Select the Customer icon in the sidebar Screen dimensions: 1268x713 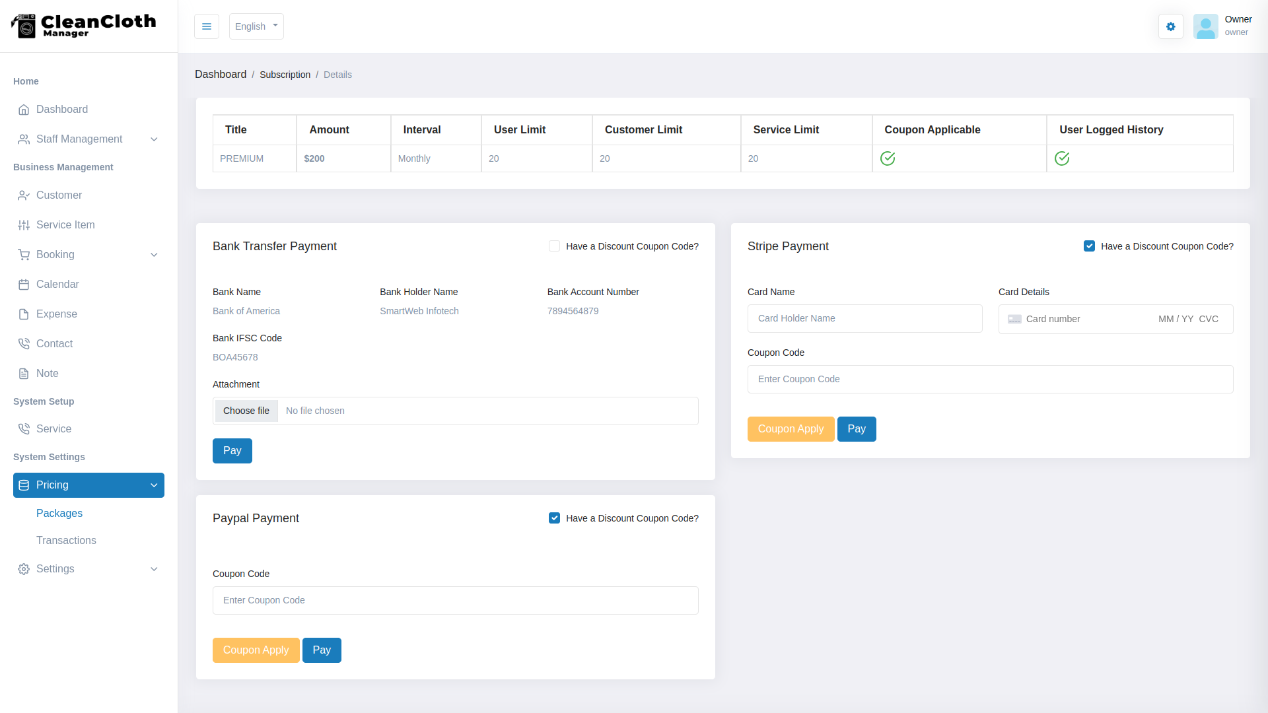(24, 195)
